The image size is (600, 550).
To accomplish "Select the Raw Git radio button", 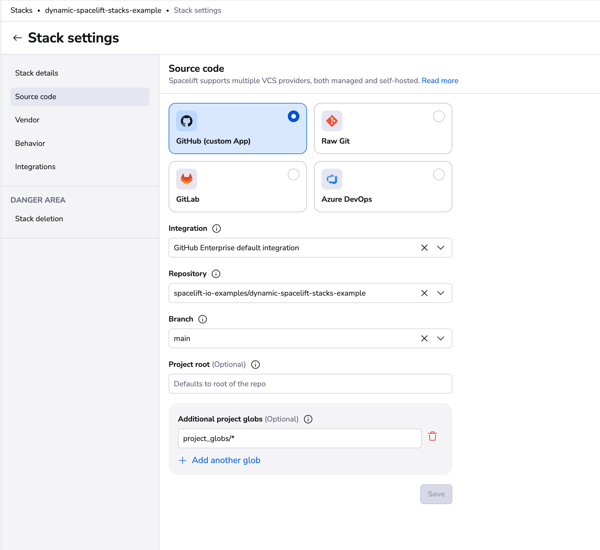I will [438, 116].
